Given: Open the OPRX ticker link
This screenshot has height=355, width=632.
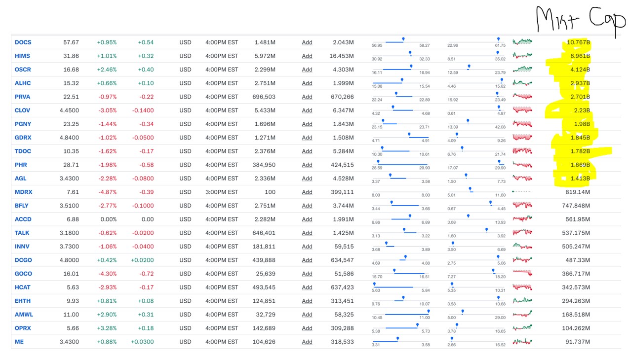Looking at the screenshot, I should tap(23, 328).
